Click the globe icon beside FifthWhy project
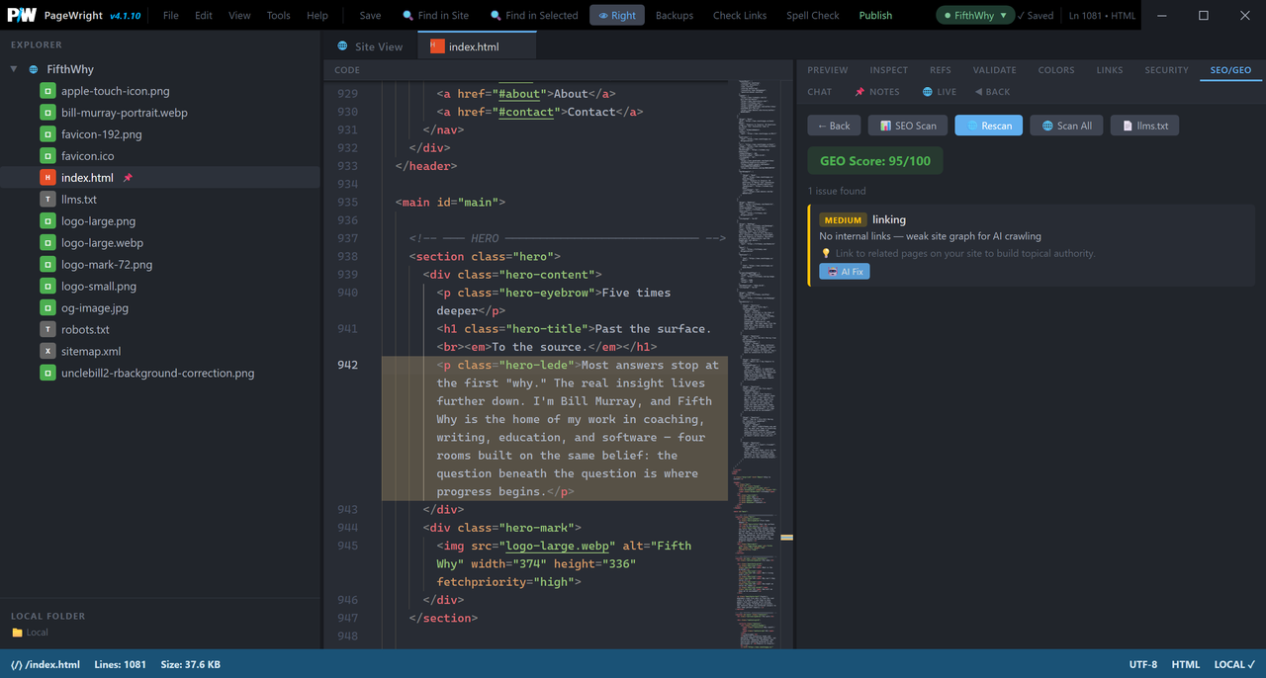The height and width of the screenshot is (678, 1266). click(34, 70)
